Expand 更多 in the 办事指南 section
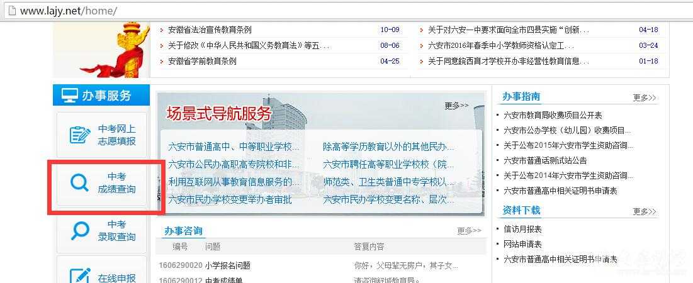Viewport: 693px width, 283px height. click(644, 98)
